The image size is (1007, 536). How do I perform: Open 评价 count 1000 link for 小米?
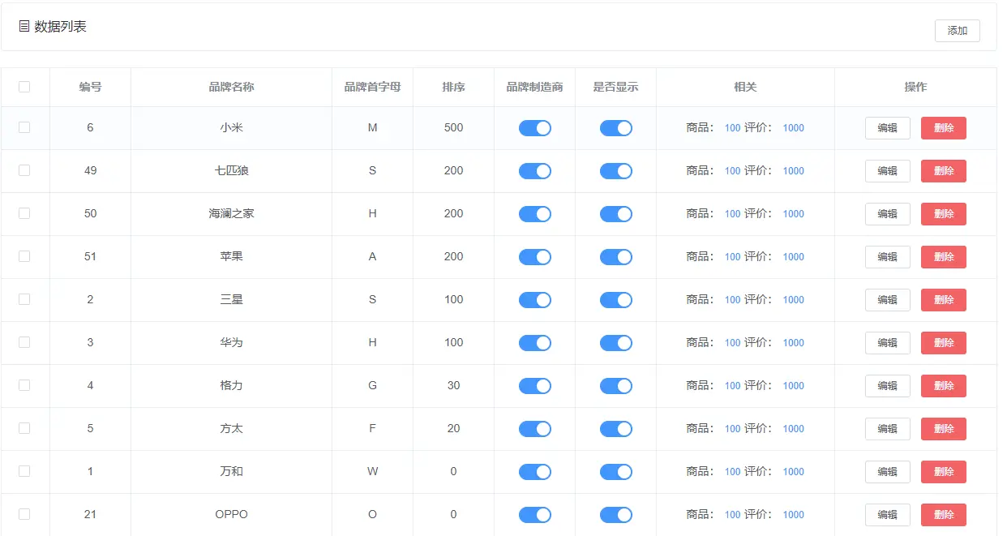pyautogui.click(x=793, y=128)
